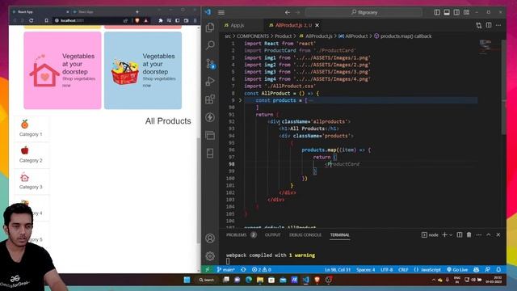This screenshot has height=291, width=517.
Task: Split the editor to the right
Action: [489, 25]
